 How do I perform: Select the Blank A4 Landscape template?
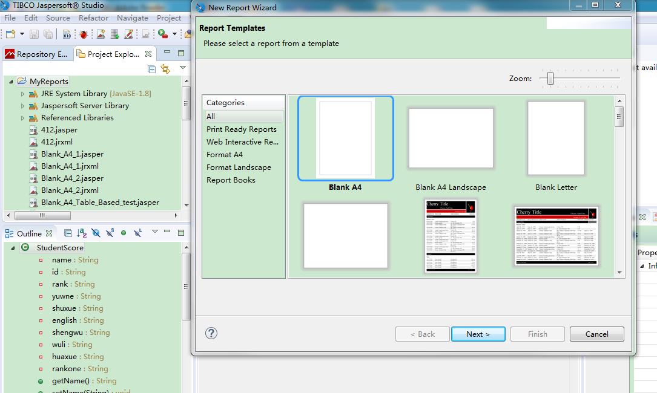coord(451,138)
